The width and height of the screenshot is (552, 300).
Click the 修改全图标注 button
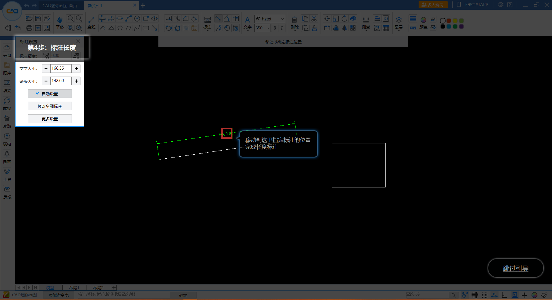50,106
